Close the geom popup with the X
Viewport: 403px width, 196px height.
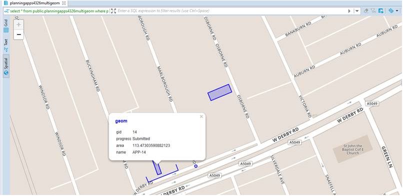(201, 116)
